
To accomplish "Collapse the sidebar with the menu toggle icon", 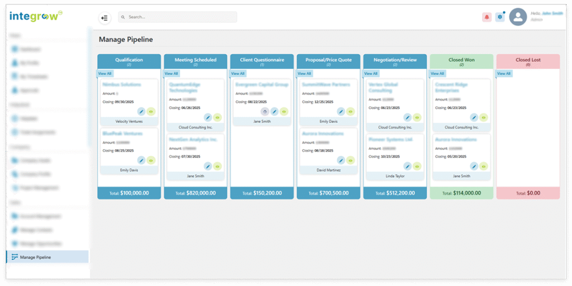I will (104, 18).
